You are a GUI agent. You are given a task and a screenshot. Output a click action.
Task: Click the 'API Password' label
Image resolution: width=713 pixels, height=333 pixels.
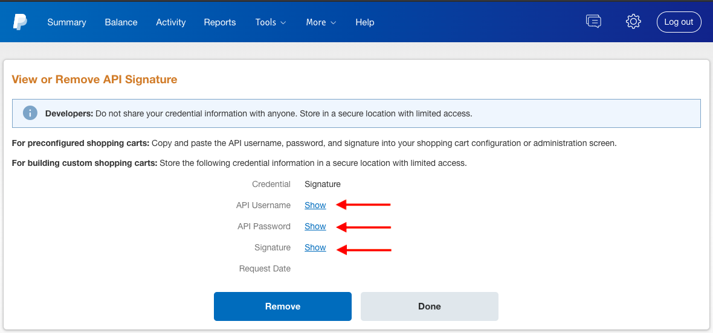pos(263,226)
